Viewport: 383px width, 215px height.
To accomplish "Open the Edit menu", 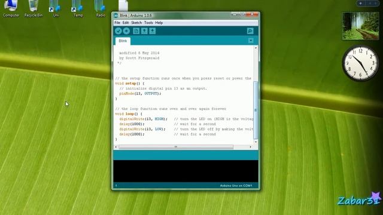I will tap(126, 23).
